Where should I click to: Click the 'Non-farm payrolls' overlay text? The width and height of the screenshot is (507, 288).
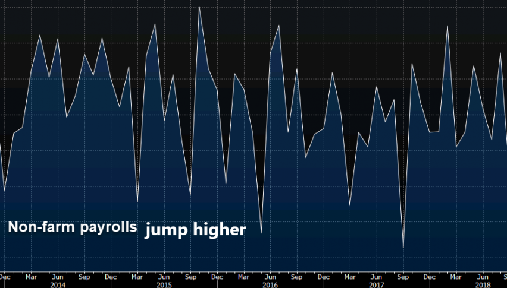pyautogui.click(x=72, y=227)
